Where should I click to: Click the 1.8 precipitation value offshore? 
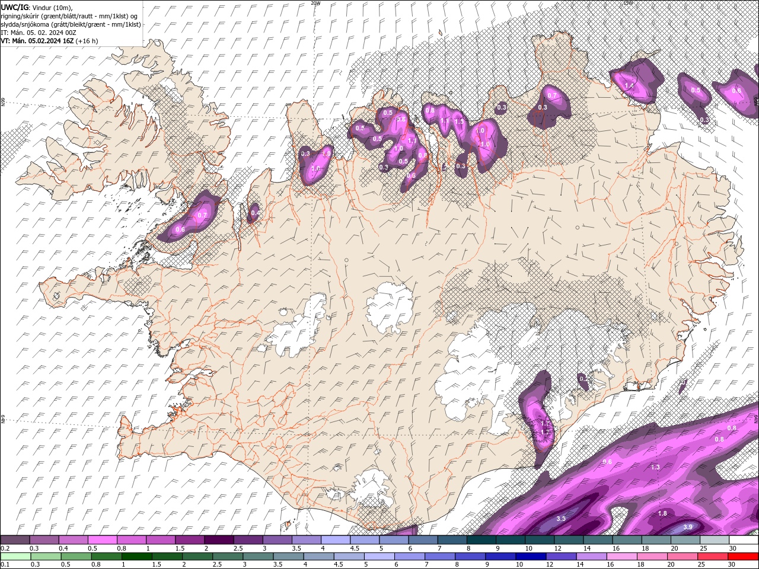(x=663, y=513)
